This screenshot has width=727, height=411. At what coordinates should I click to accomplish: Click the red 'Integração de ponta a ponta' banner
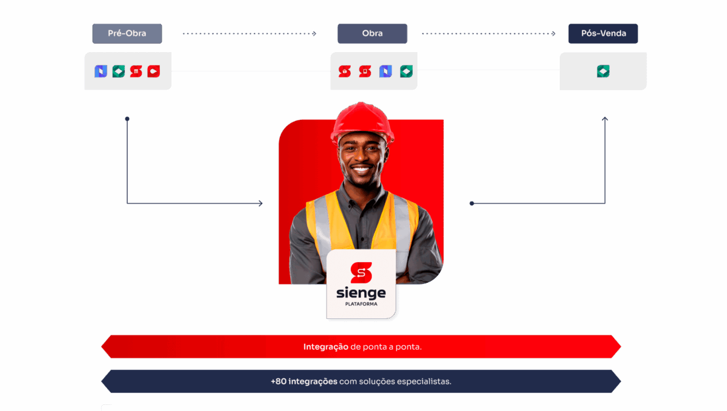[361, 347]
